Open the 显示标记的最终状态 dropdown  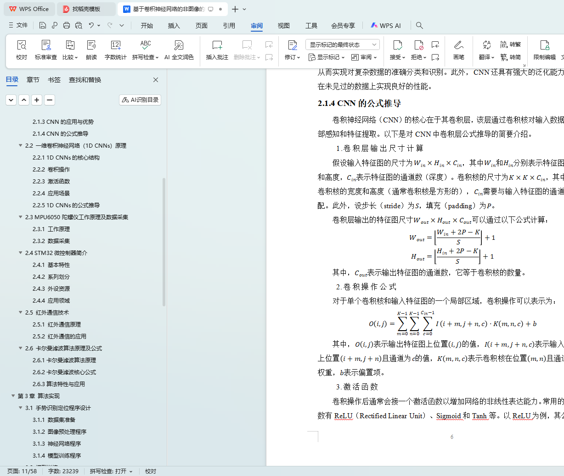point(342,44)
